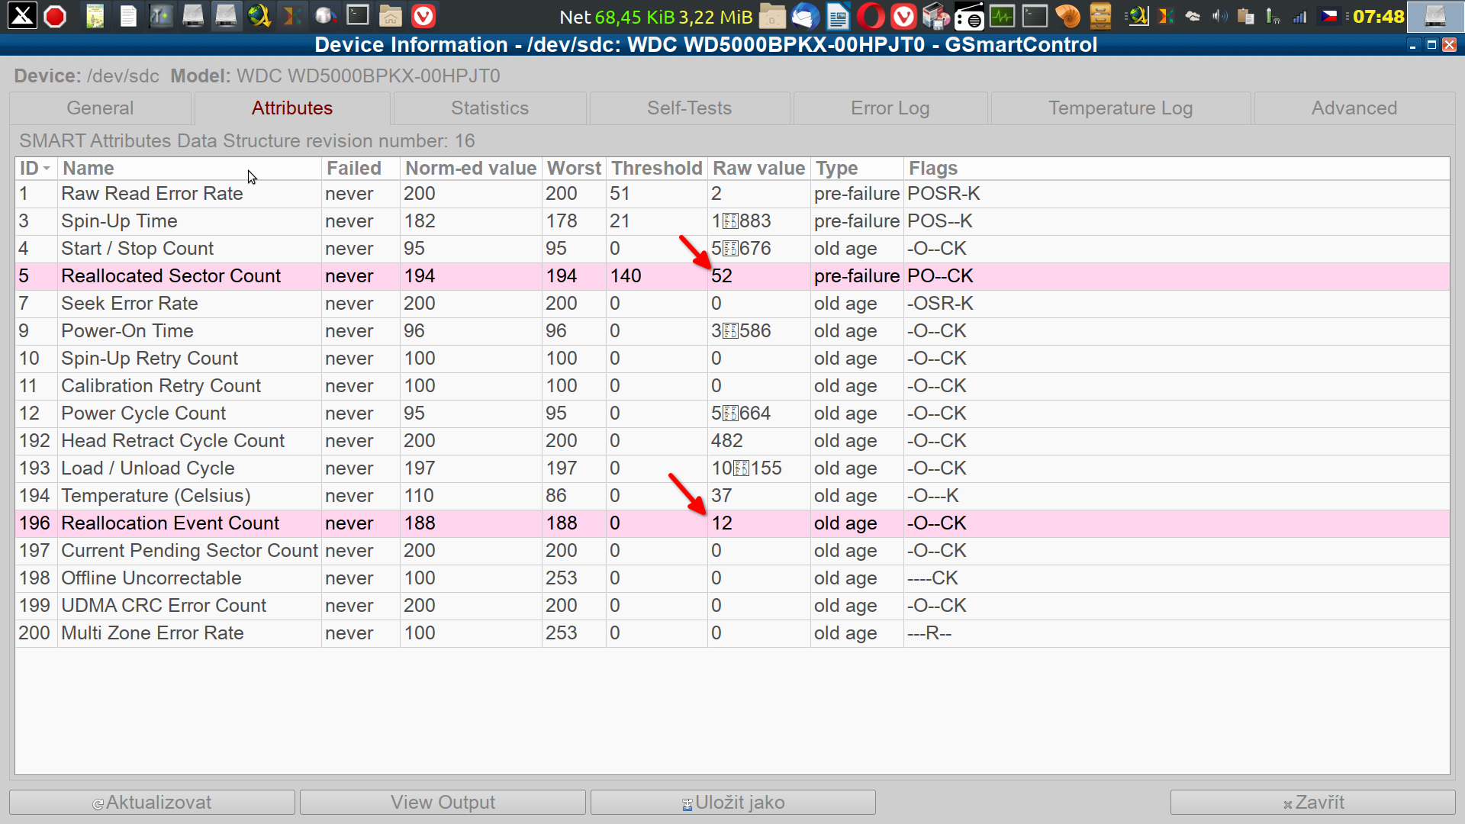Sort table by ID column header
This screenshot has width=1465, height=824.
(x=34, y=168)
